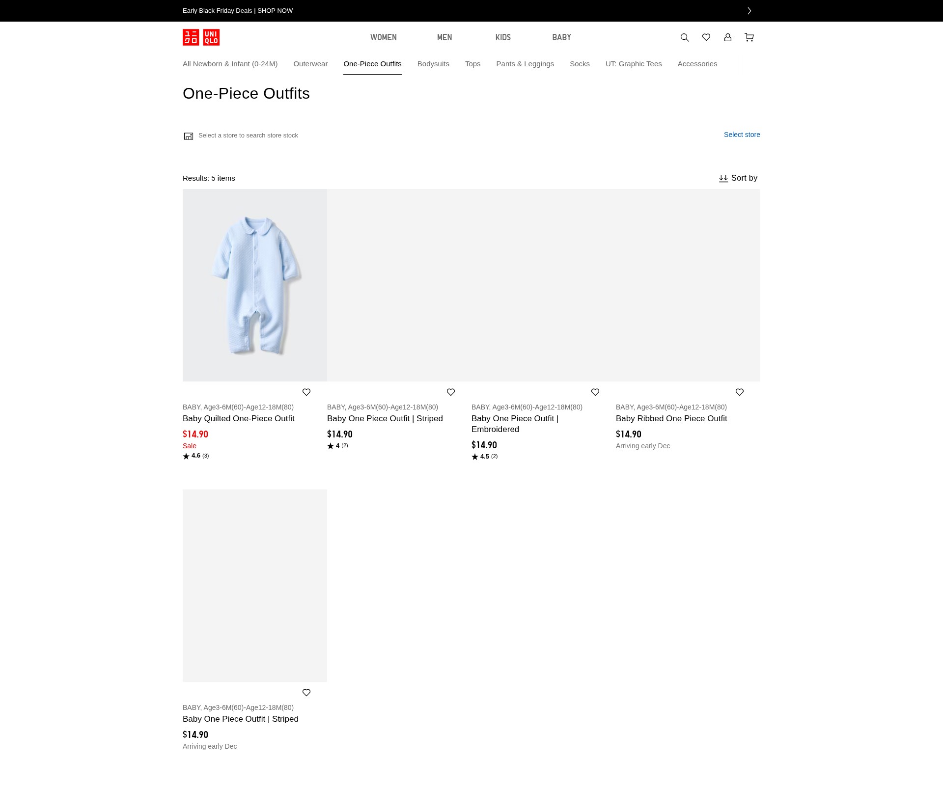Open the Sort by dropdown
This screenshot has height=788, width=943.
pyautogui.click(x=738, y=178)
